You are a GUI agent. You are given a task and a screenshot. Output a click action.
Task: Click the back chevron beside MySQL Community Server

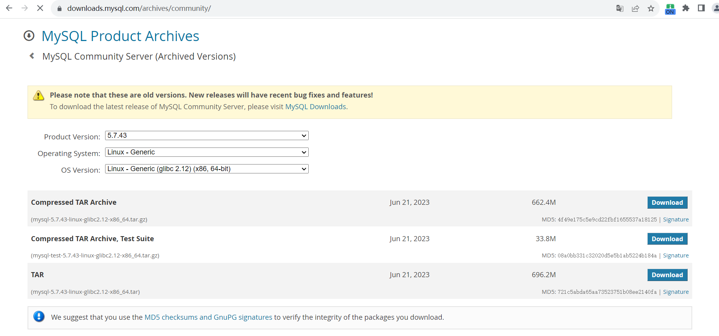pos(32,56)
